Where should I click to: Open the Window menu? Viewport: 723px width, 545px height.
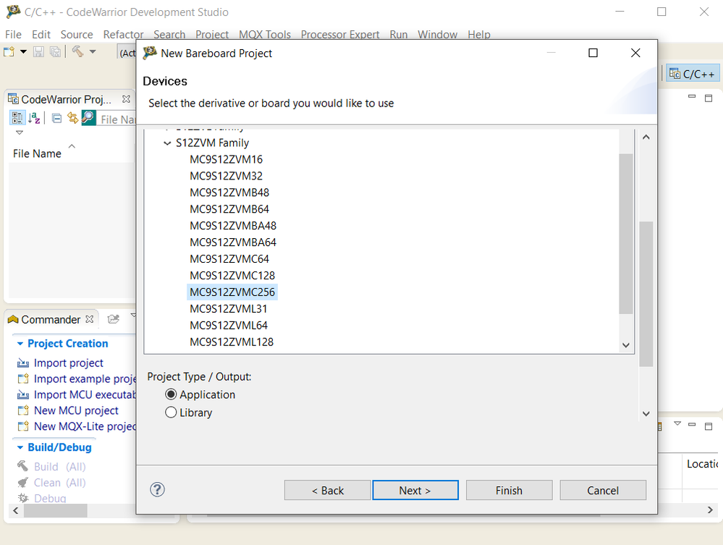(x=438, y=35)
